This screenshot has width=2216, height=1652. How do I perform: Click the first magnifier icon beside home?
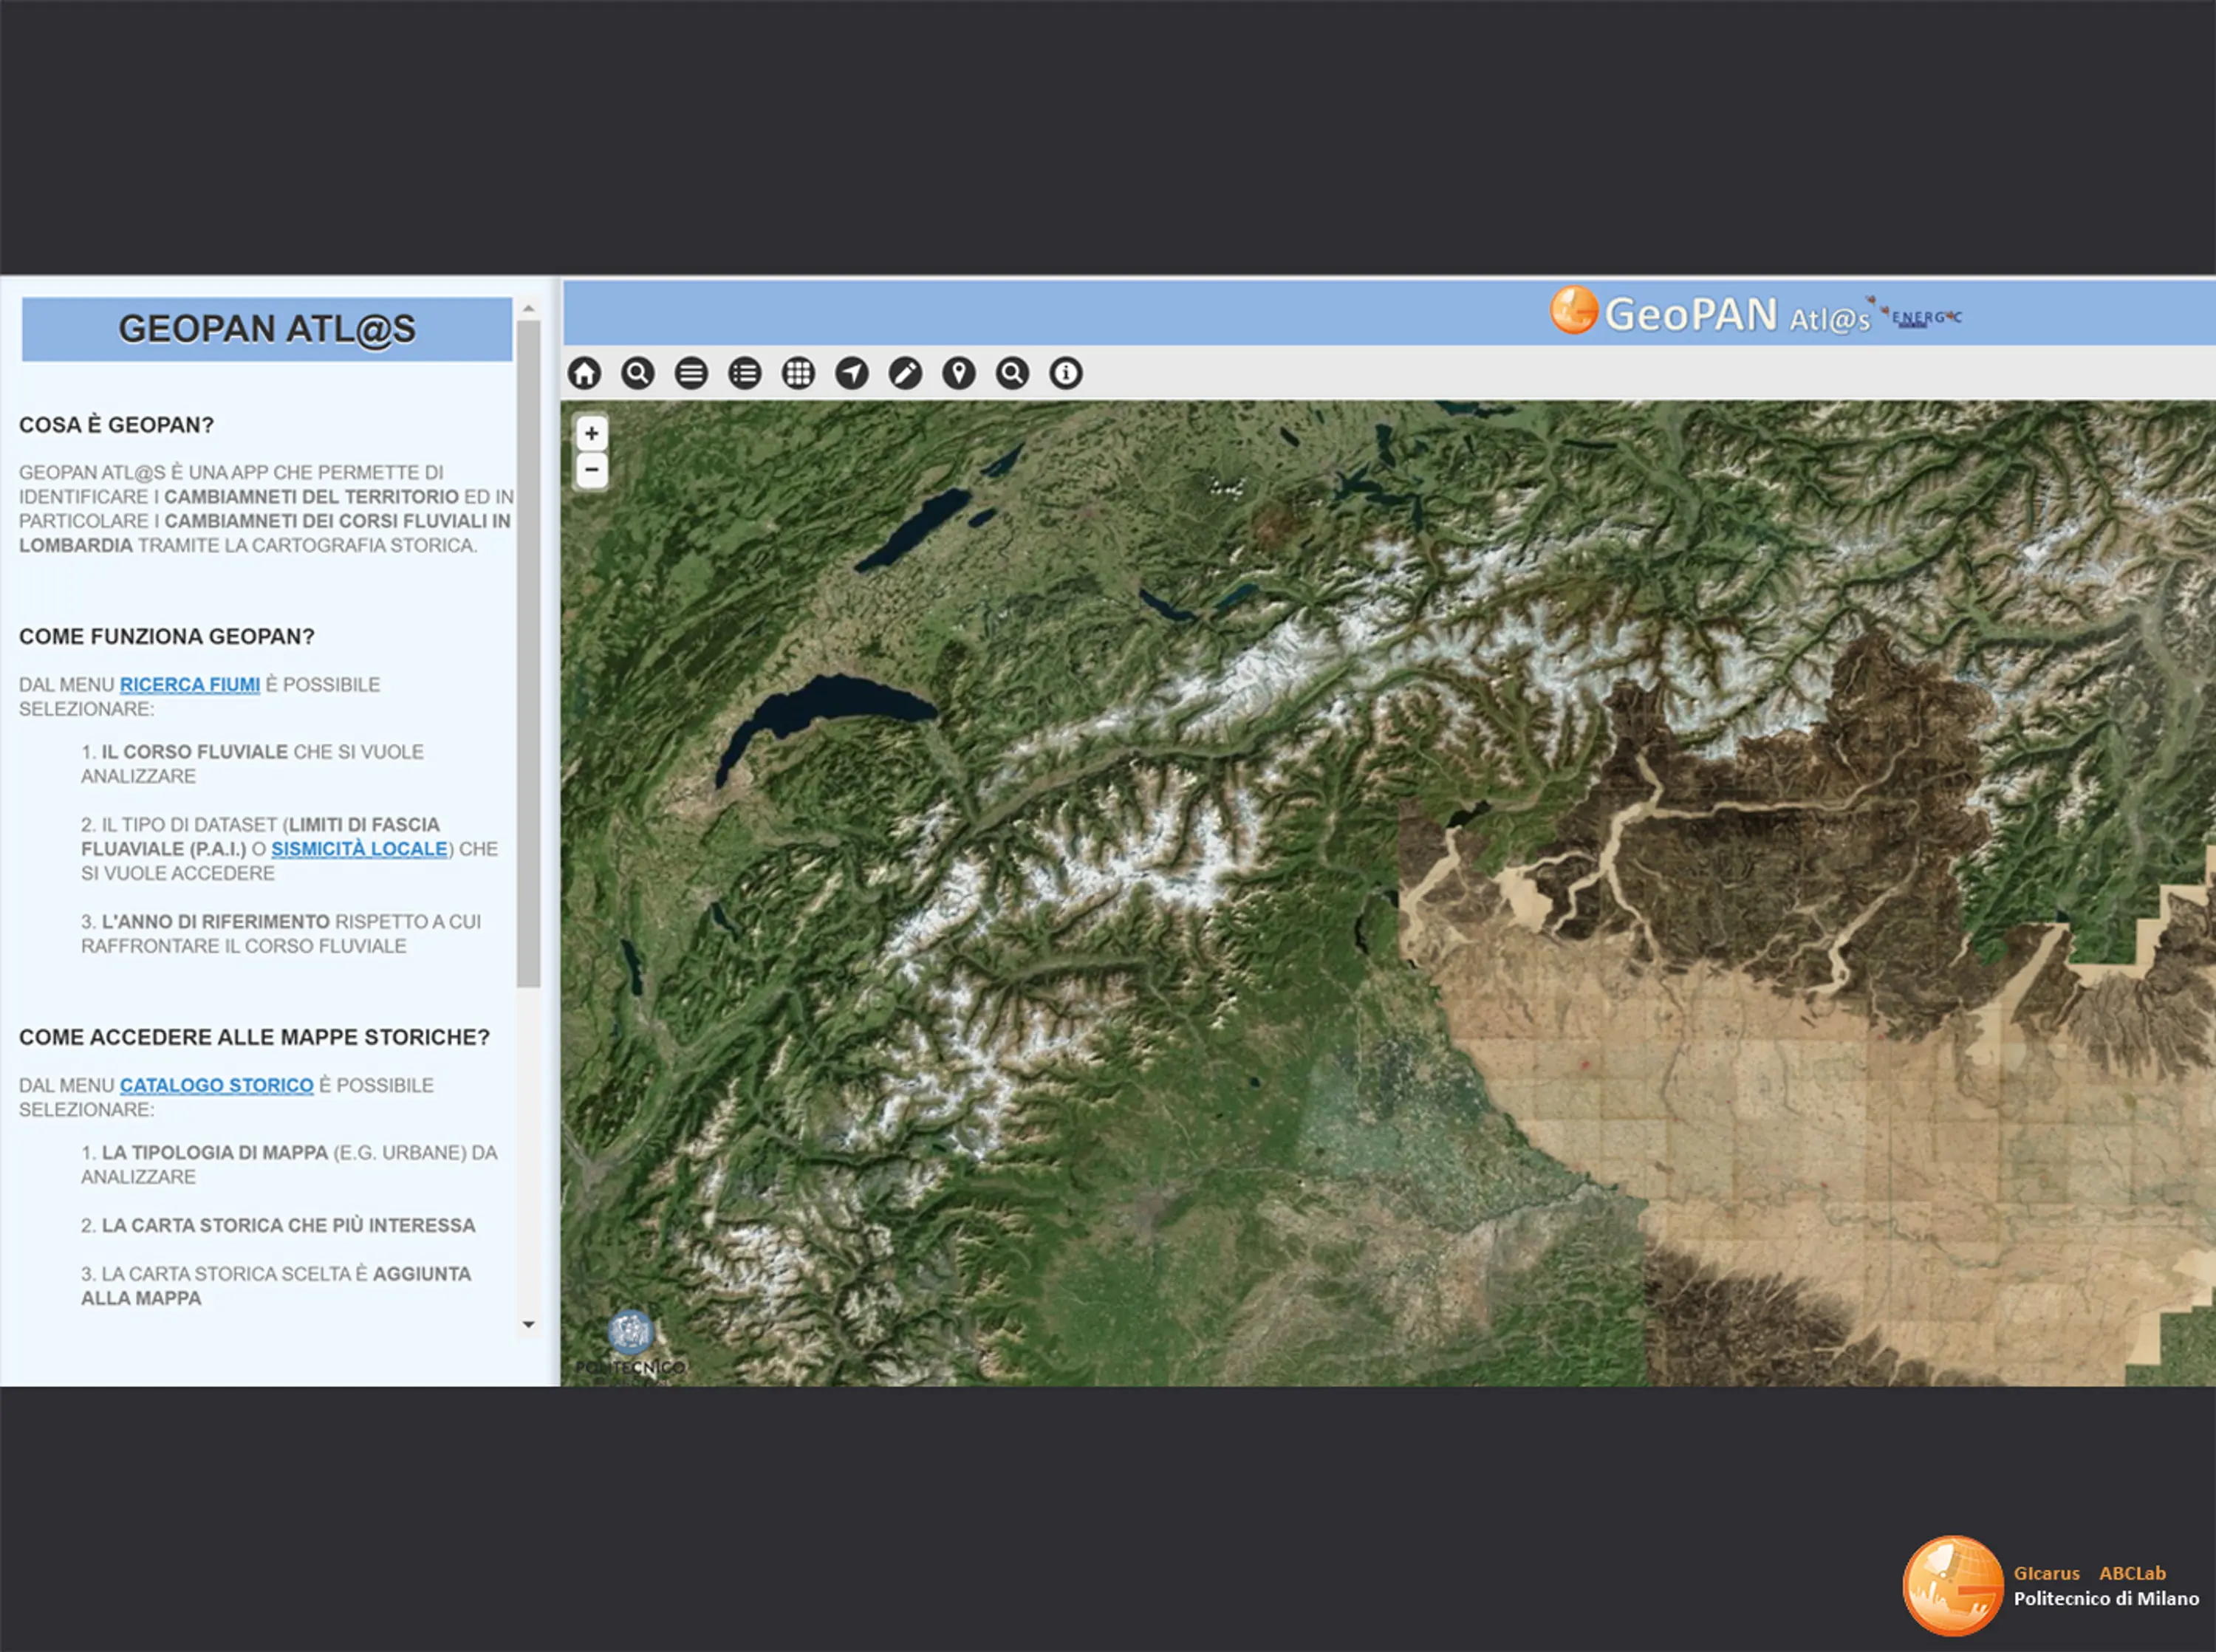pos(637,373)
